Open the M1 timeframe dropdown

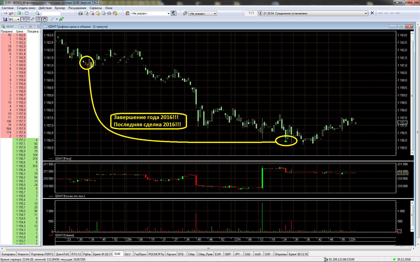click(x=18, y=19)
